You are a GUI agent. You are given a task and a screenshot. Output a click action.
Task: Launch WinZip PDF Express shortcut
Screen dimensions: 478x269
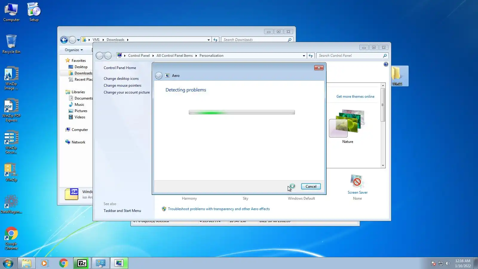(x=11, y=110)
